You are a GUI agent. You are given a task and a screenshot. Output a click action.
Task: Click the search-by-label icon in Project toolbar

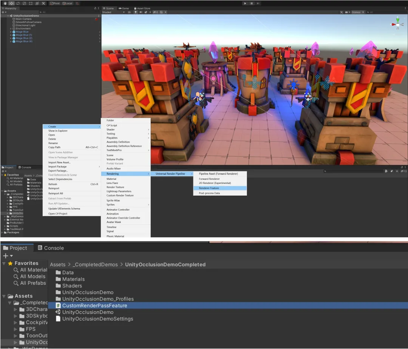(392, 171)
